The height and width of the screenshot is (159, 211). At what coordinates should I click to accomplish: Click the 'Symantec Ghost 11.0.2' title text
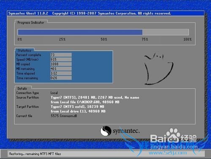pyautogui.click(x=28, y=13)
